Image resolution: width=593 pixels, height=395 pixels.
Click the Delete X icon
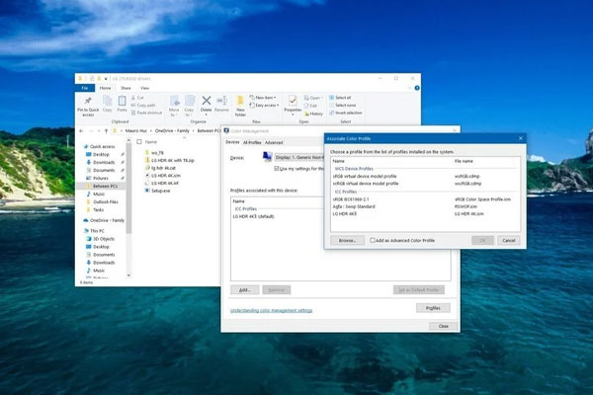click(x=207, y=101)
